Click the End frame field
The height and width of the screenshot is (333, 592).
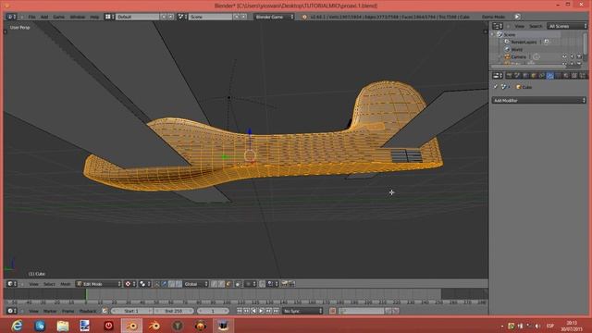(174, 311)
